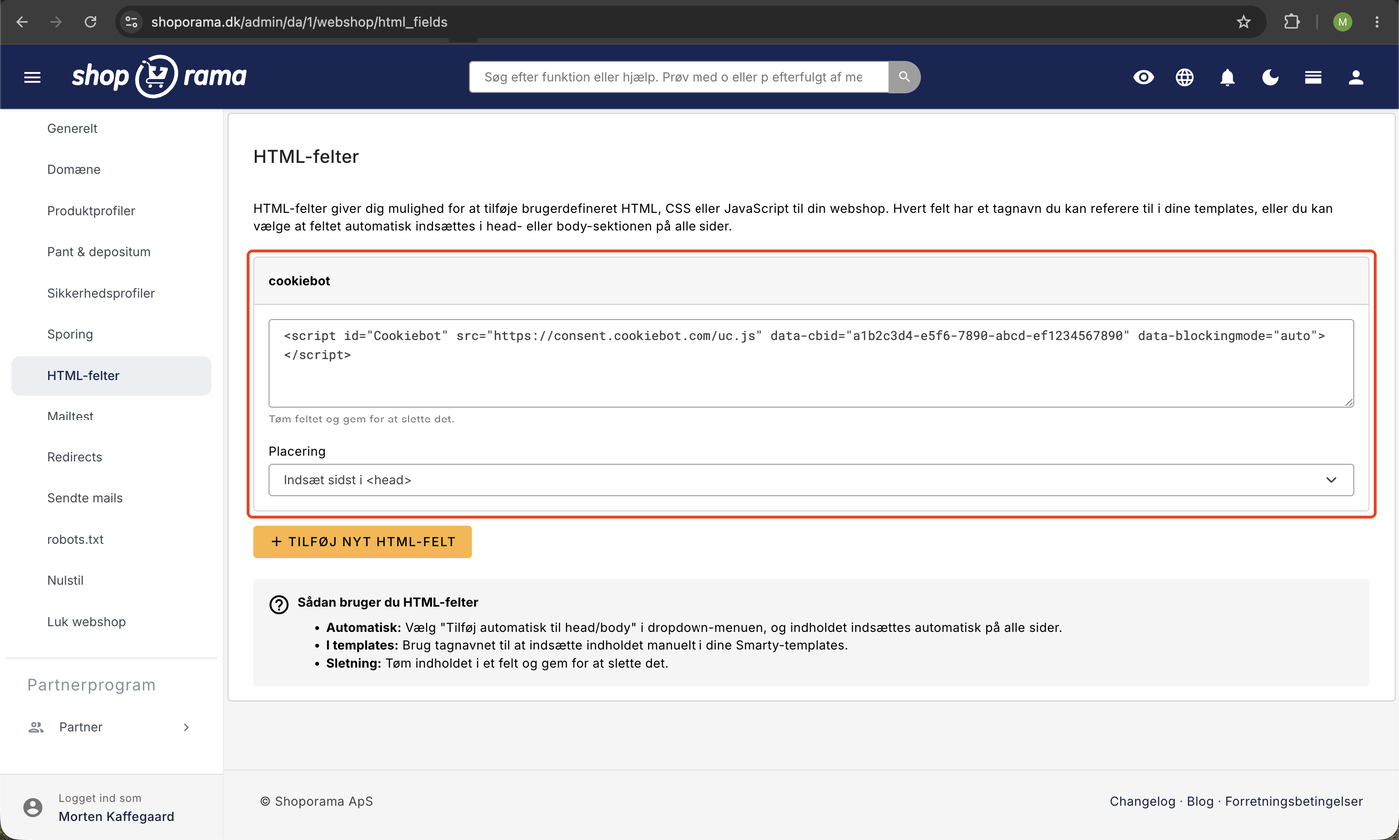Go forward in browser
Screen dimensions: 1399x840
(56, 21)
